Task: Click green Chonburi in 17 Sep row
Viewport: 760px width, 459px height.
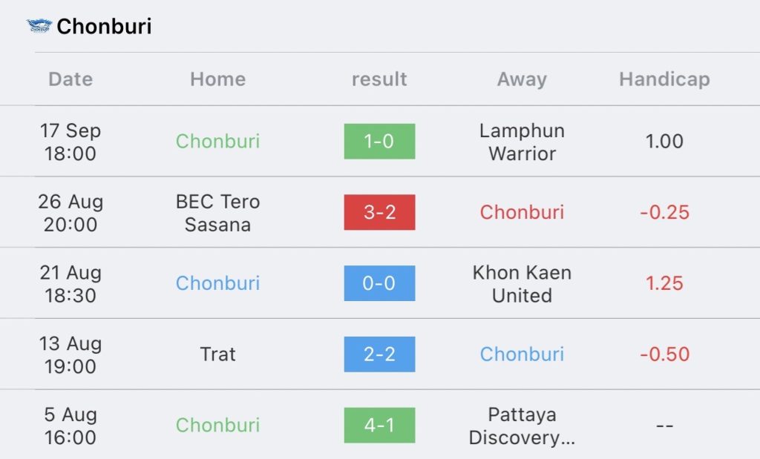Action: [218, 142]
